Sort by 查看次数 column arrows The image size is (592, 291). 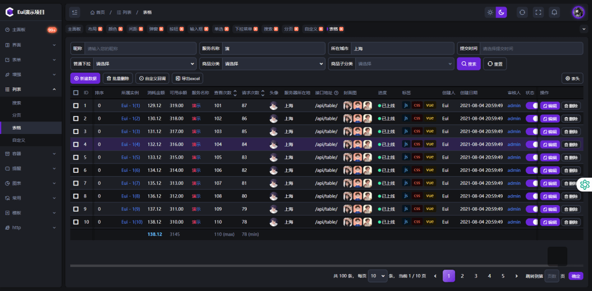click(x=235, y=93)
